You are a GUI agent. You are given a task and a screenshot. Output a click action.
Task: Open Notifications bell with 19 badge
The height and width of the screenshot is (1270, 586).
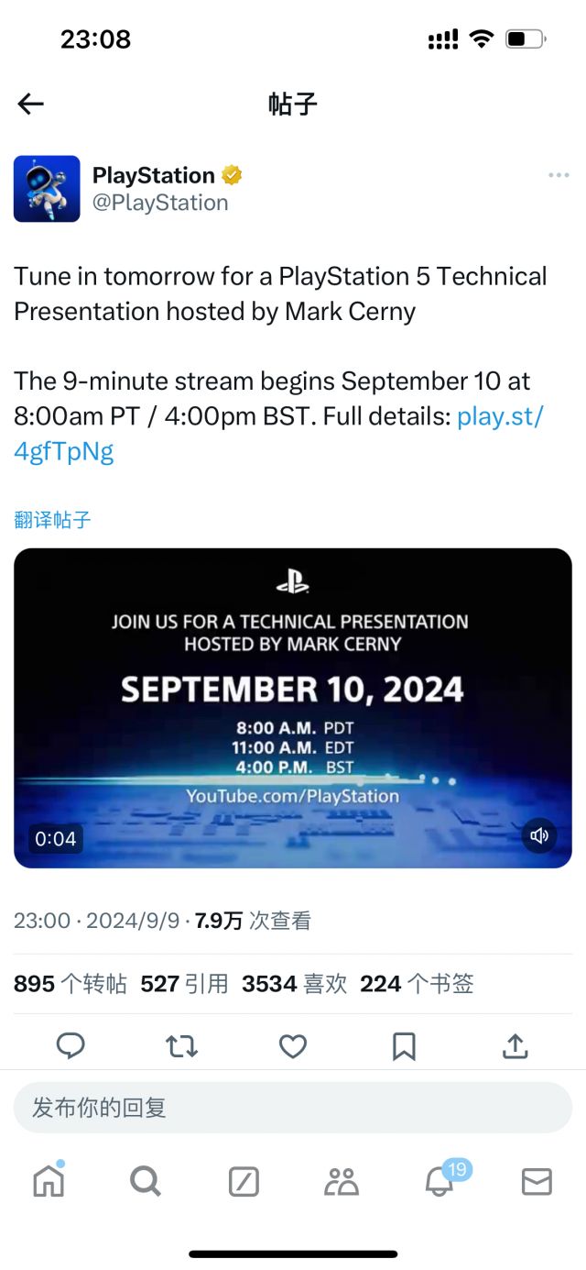[x=440, y=1182]
